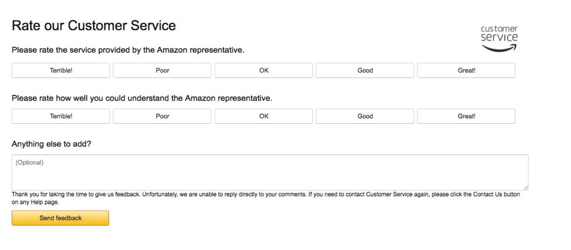The image size is (571, 250).
Task: Choose OK rating for the service provided
Action: tap(264, 70)
